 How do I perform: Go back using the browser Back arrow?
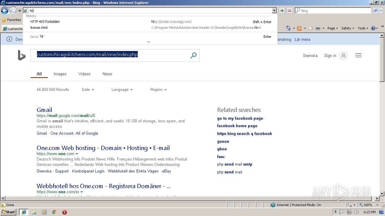pyautogui.click(x=5, y=11)
